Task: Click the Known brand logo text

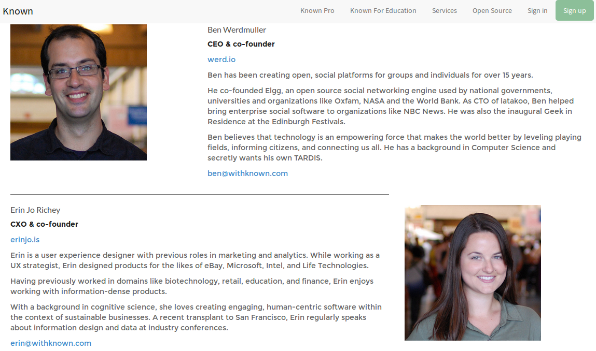Action: click(x=18, y=11)
